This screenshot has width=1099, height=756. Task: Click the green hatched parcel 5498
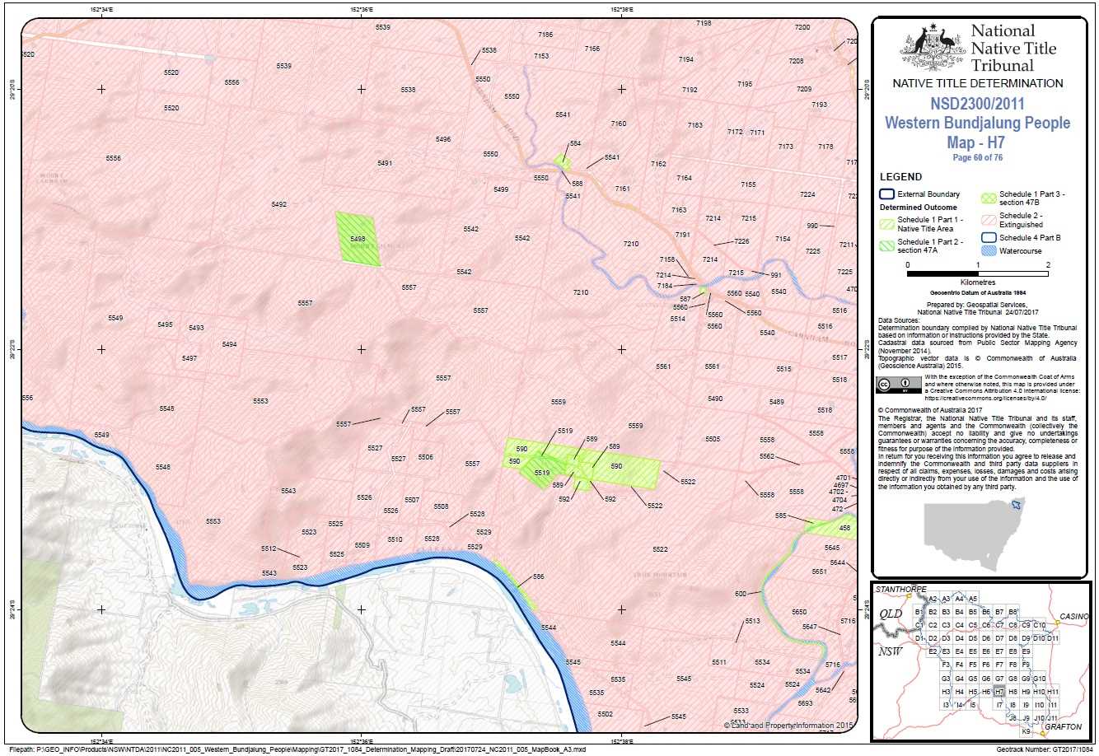point(359,239)
